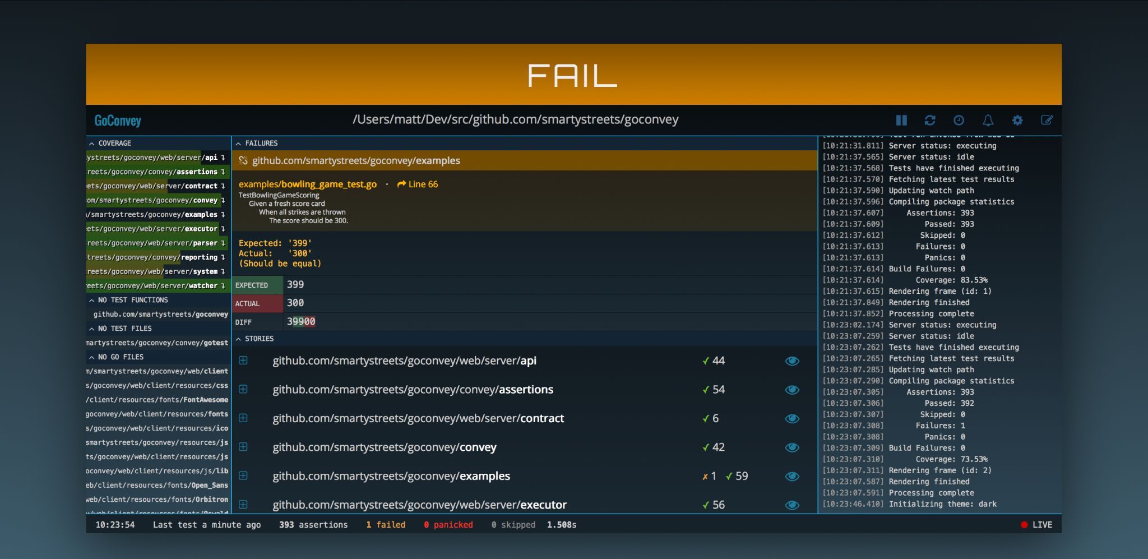Toggle watching web/server/contract package

(792, 419)
